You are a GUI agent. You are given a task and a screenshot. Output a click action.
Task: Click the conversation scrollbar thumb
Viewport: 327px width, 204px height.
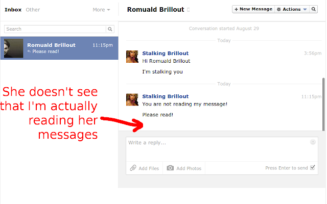click(x=323, y=104)
